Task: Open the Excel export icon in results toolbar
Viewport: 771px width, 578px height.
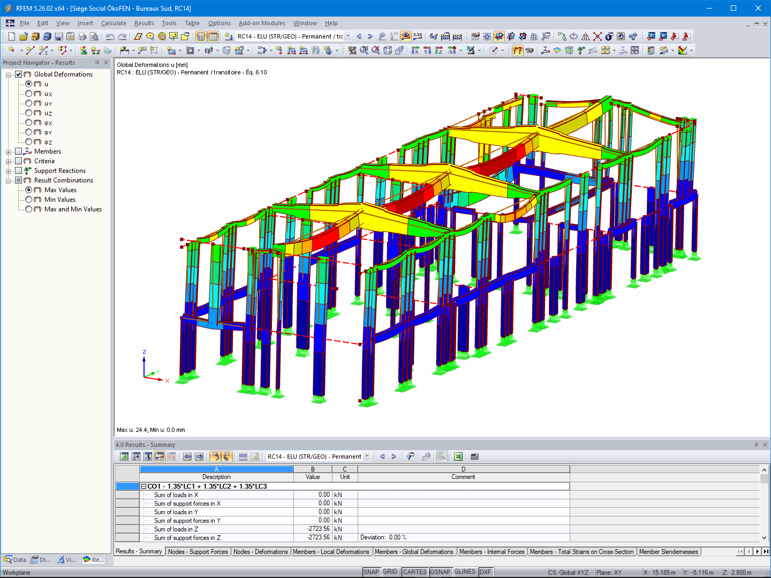Action: (x=458, y=456)
